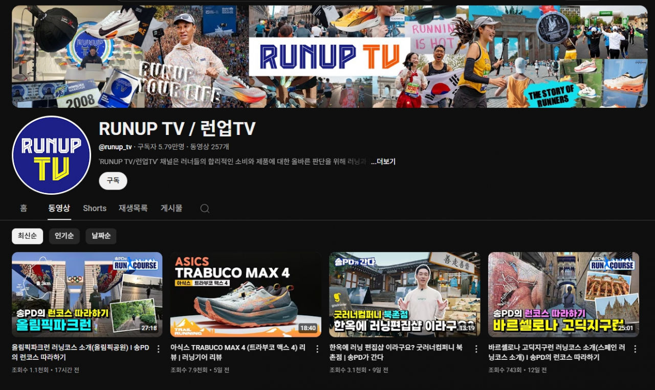Open more options for ASICS Trabuco Max 4 video
The image size is (655, 390).
(317, 349)
